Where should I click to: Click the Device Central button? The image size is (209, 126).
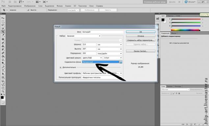(x=141, y=51)
